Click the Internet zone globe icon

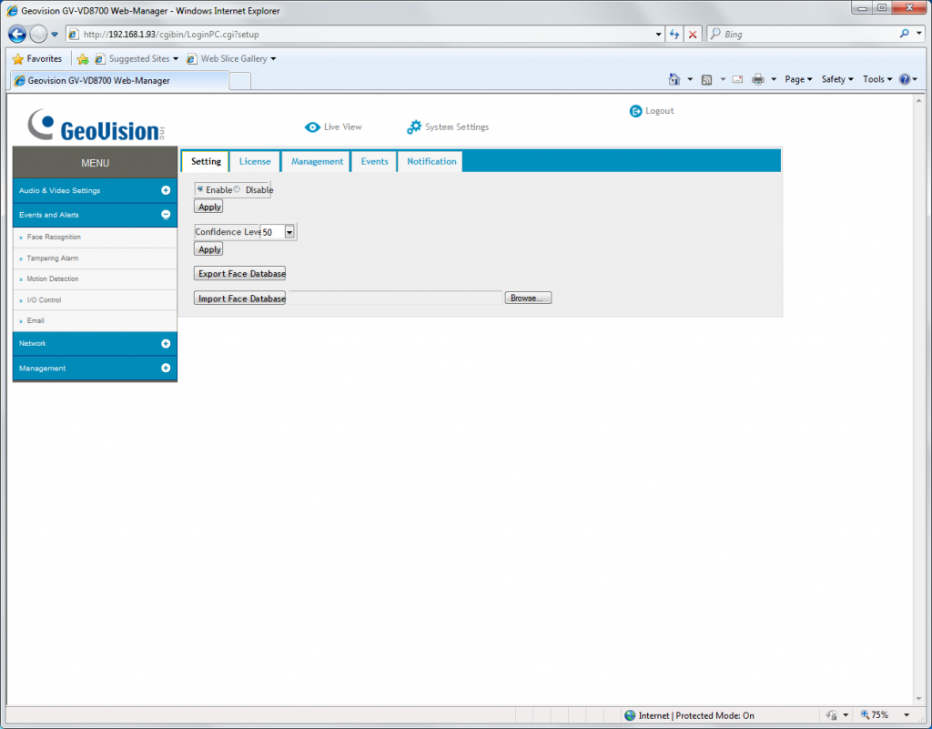[630, 715]
